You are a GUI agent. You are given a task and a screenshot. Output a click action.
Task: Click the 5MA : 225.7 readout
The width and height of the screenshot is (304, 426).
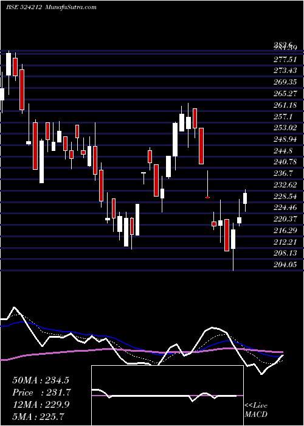[x=38, y=416]
